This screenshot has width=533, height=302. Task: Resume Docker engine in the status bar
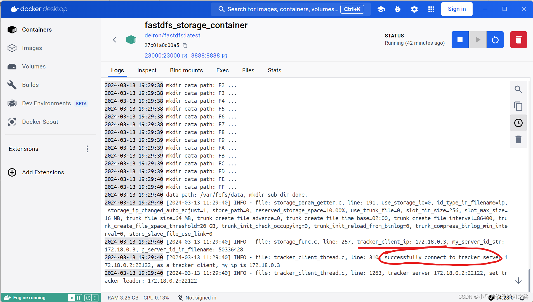(72, 298)
